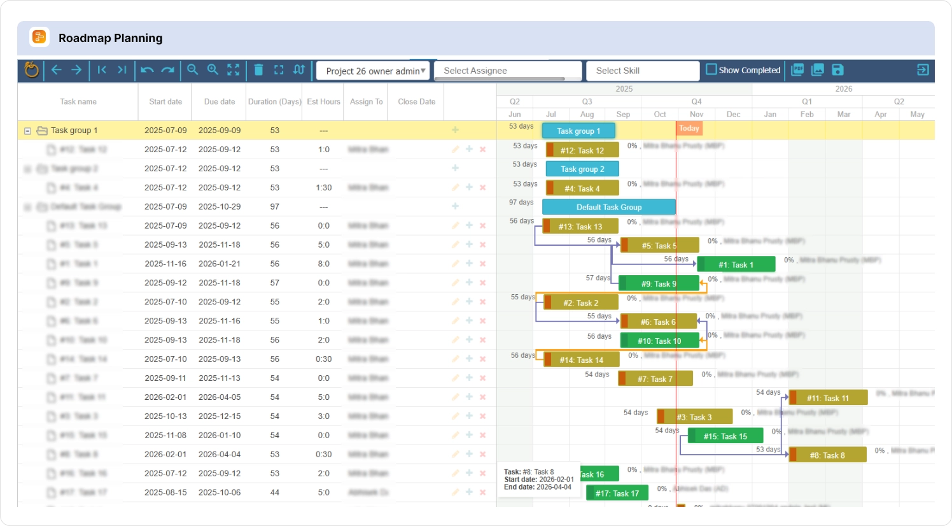Click the save icon in the toolbar

[837, 70]
